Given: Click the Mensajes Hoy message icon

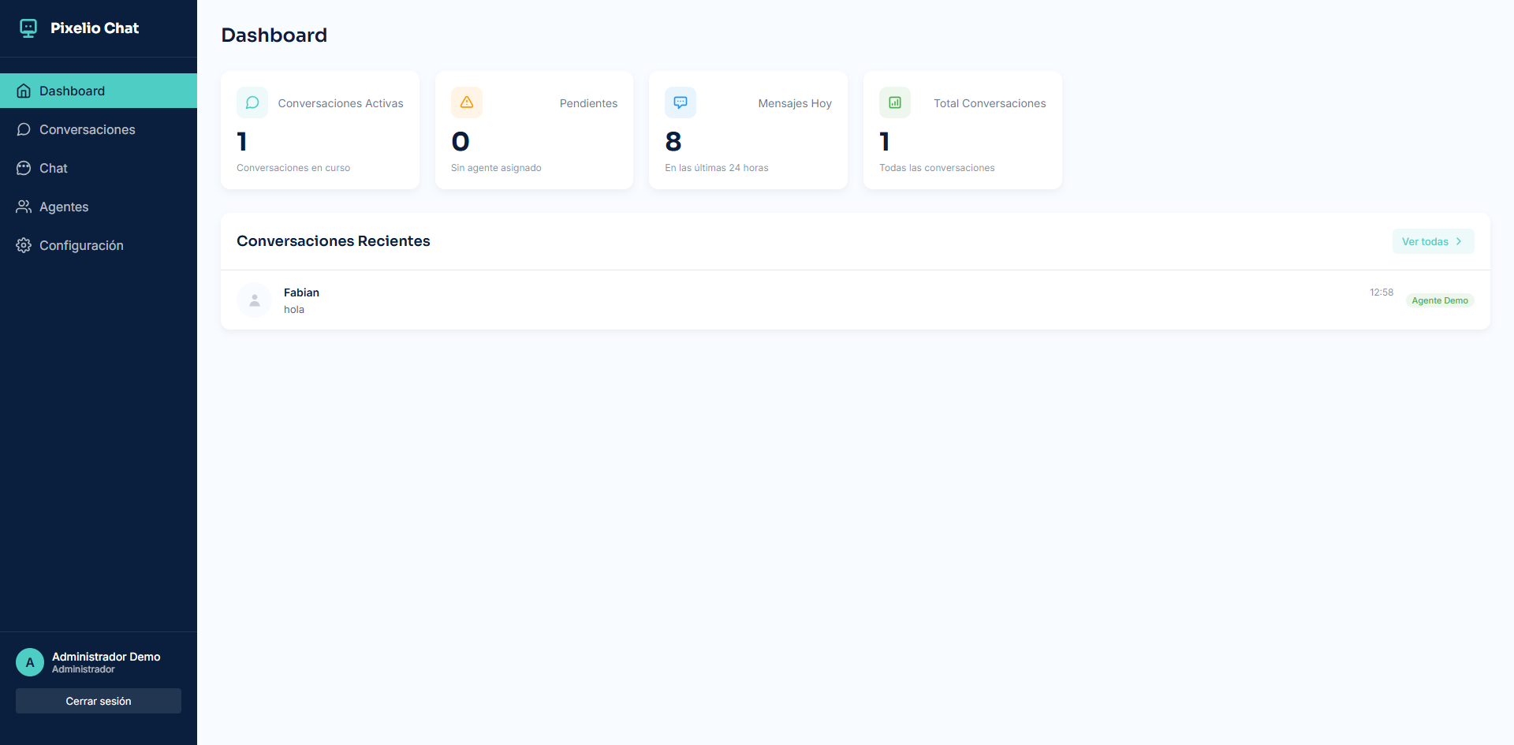Looking at the screenshot, I should 681,102.
